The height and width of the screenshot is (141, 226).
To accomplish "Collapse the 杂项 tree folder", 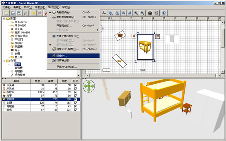I will coord(4,61).
